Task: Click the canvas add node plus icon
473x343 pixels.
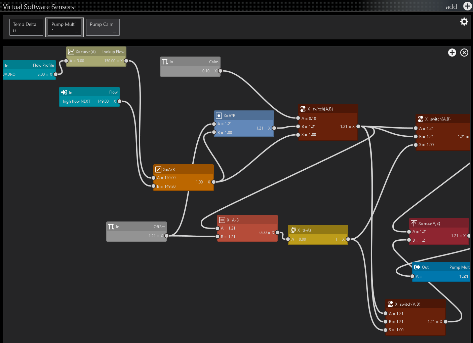Action: [x=452, y=53]
